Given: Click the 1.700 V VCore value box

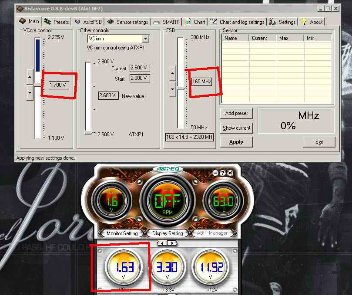Looking at the screenshot, I should point(59,85).
